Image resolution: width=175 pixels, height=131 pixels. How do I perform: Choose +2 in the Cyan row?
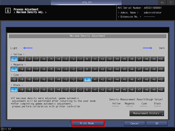[x=102, y=79]
